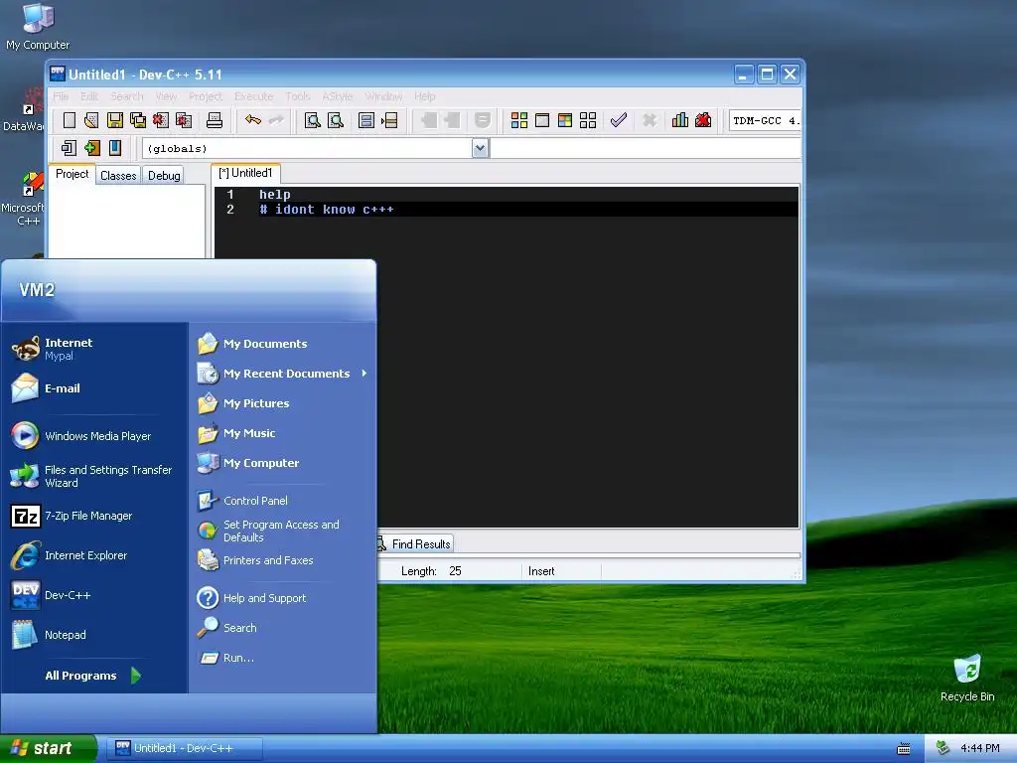Viewport: 1017px width, 763px height.
Task: Click the Save All icon
Action: pyautogui.click(x=137, y=120)
